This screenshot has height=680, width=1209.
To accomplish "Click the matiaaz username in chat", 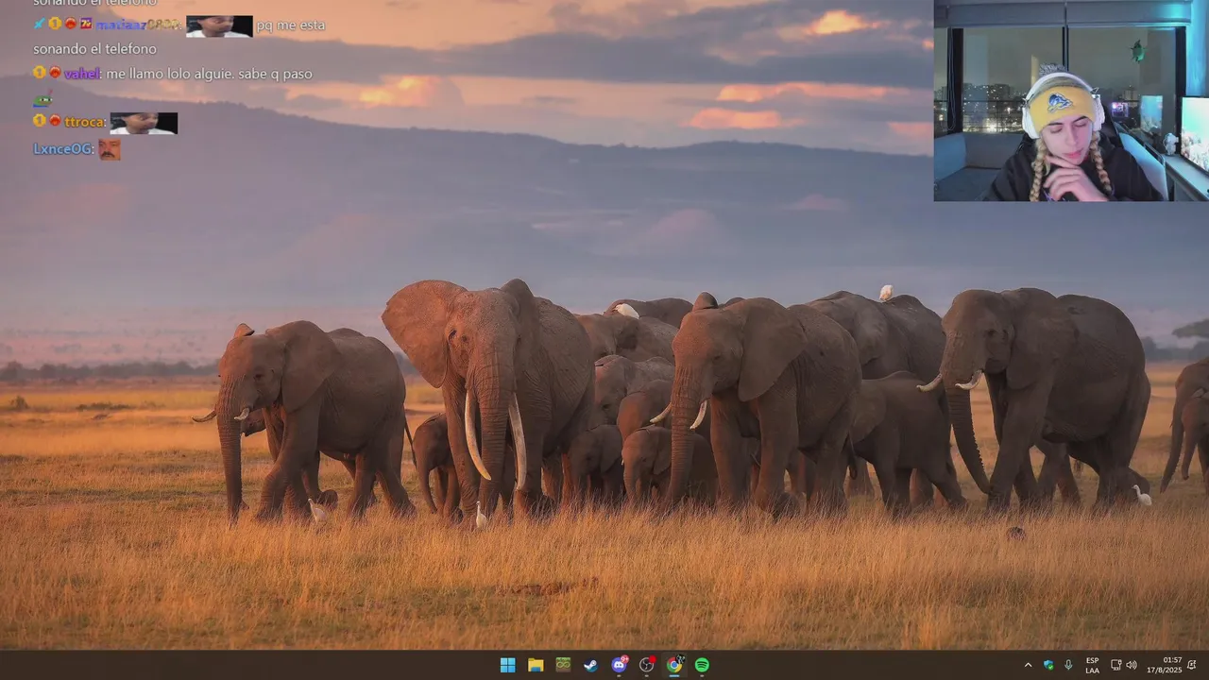I will coord(138,25).
